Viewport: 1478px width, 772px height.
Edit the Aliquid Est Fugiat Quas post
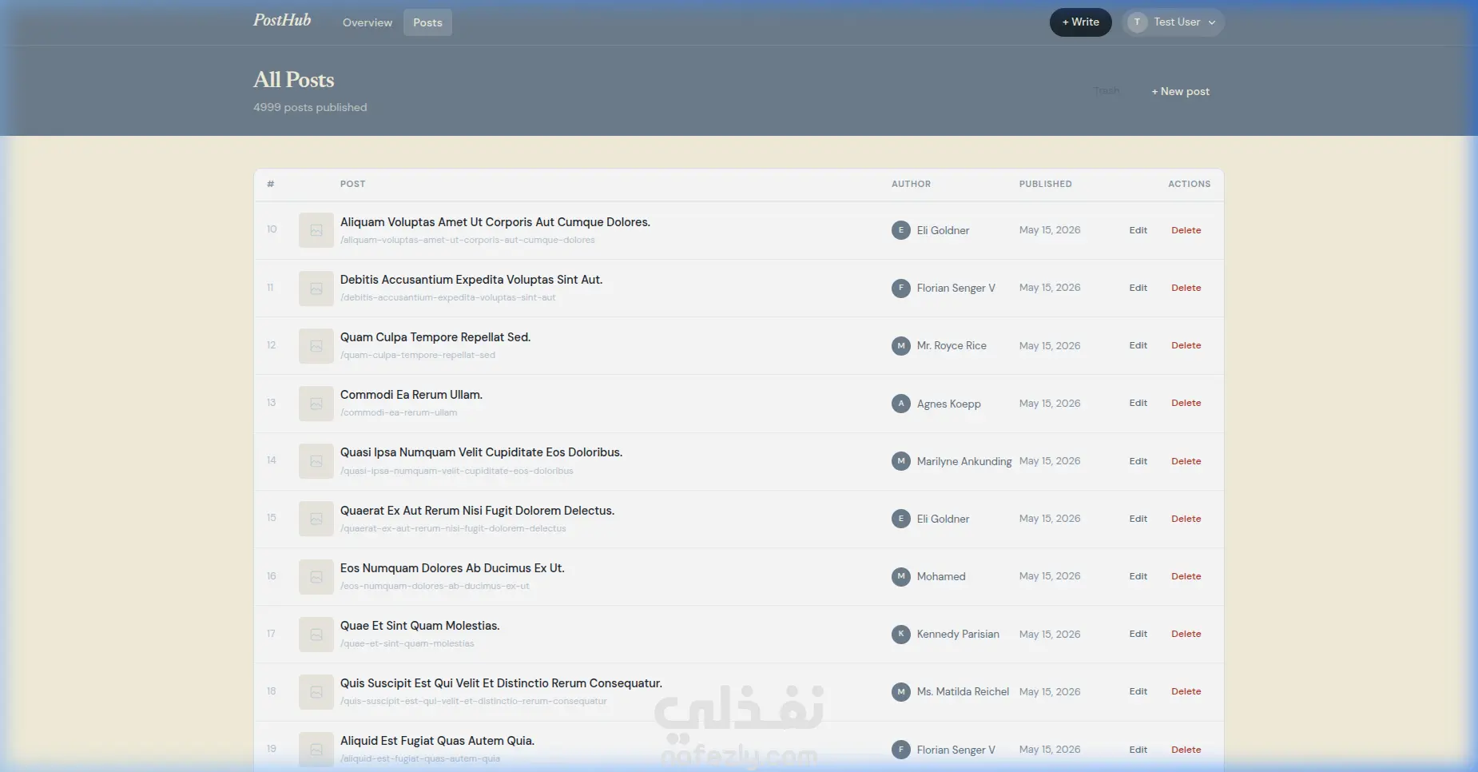[x=1138, y=750]
